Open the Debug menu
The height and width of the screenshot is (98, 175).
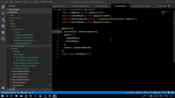pyautogui.click(x=36, y=2)
